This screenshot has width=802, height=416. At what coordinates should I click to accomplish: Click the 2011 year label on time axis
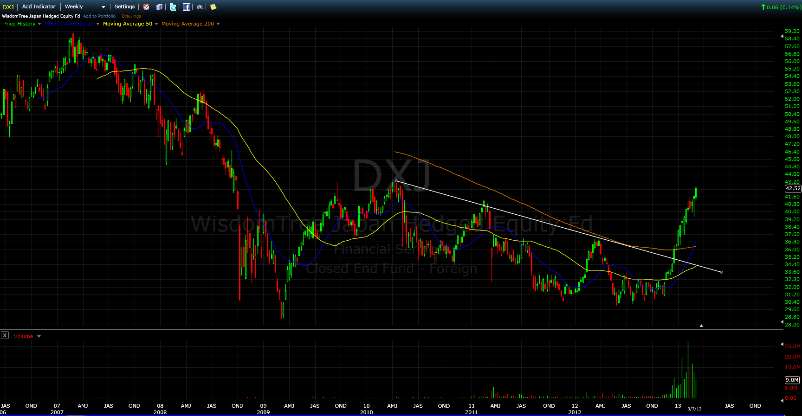[472, 412]
